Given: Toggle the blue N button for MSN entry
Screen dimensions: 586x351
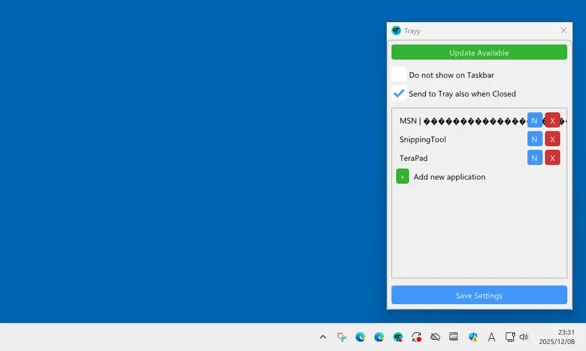Looking at the screenshot, I should pyautogui.click(x=534, y=121).
